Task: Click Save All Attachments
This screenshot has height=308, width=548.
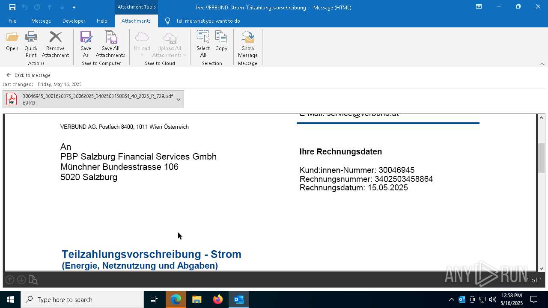Action: [x=110, y=44]
